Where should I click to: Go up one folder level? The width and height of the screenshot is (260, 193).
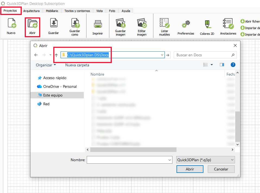[x=56, y=55]
